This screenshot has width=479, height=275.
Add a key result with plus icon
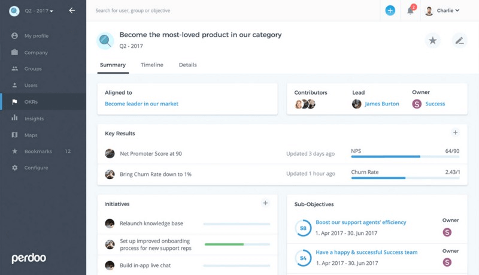(x=455, y=132)
